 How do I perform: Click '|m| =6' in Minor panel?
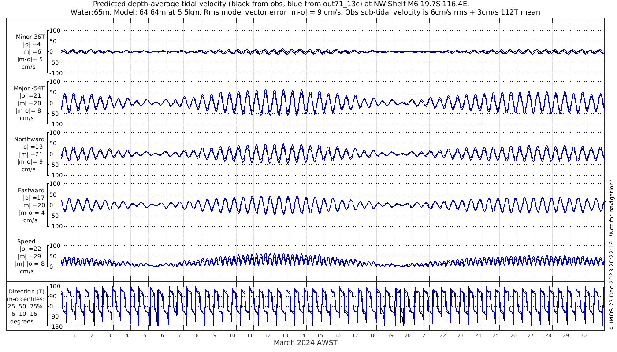tap(31, 52)
